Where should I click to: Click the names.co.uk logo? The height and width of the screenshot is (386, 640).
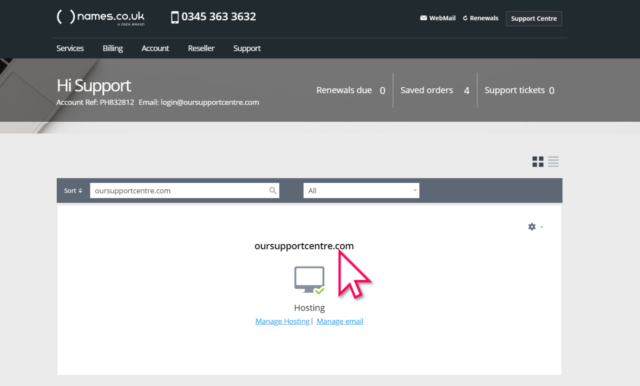pyautogui.click(x=101, y=17)
